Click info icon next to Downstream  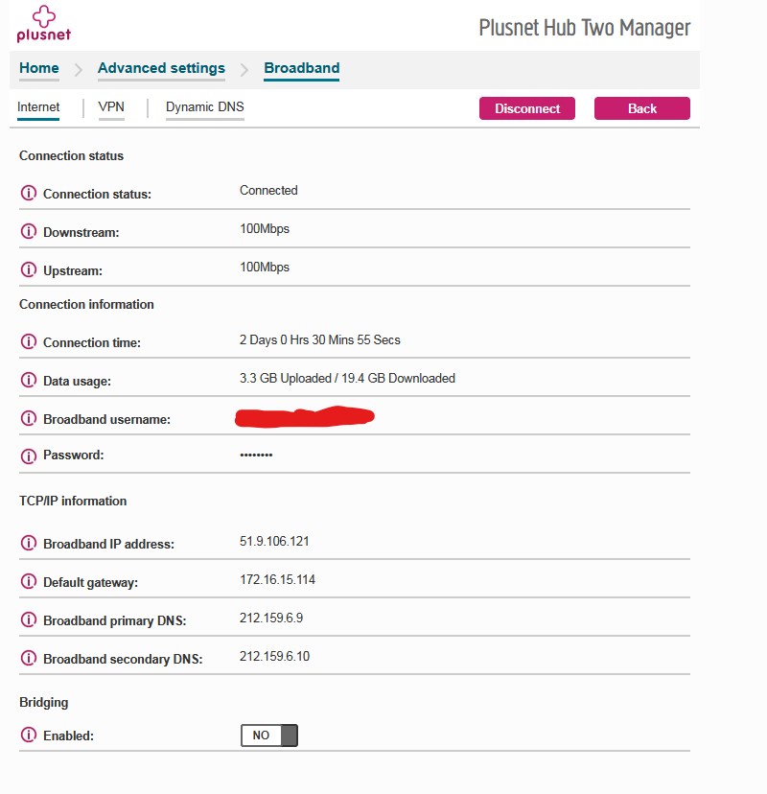point(28,232)
